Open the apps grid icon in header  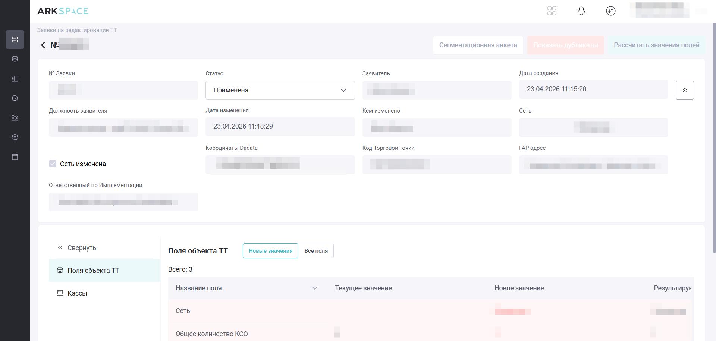click(552, 11)
